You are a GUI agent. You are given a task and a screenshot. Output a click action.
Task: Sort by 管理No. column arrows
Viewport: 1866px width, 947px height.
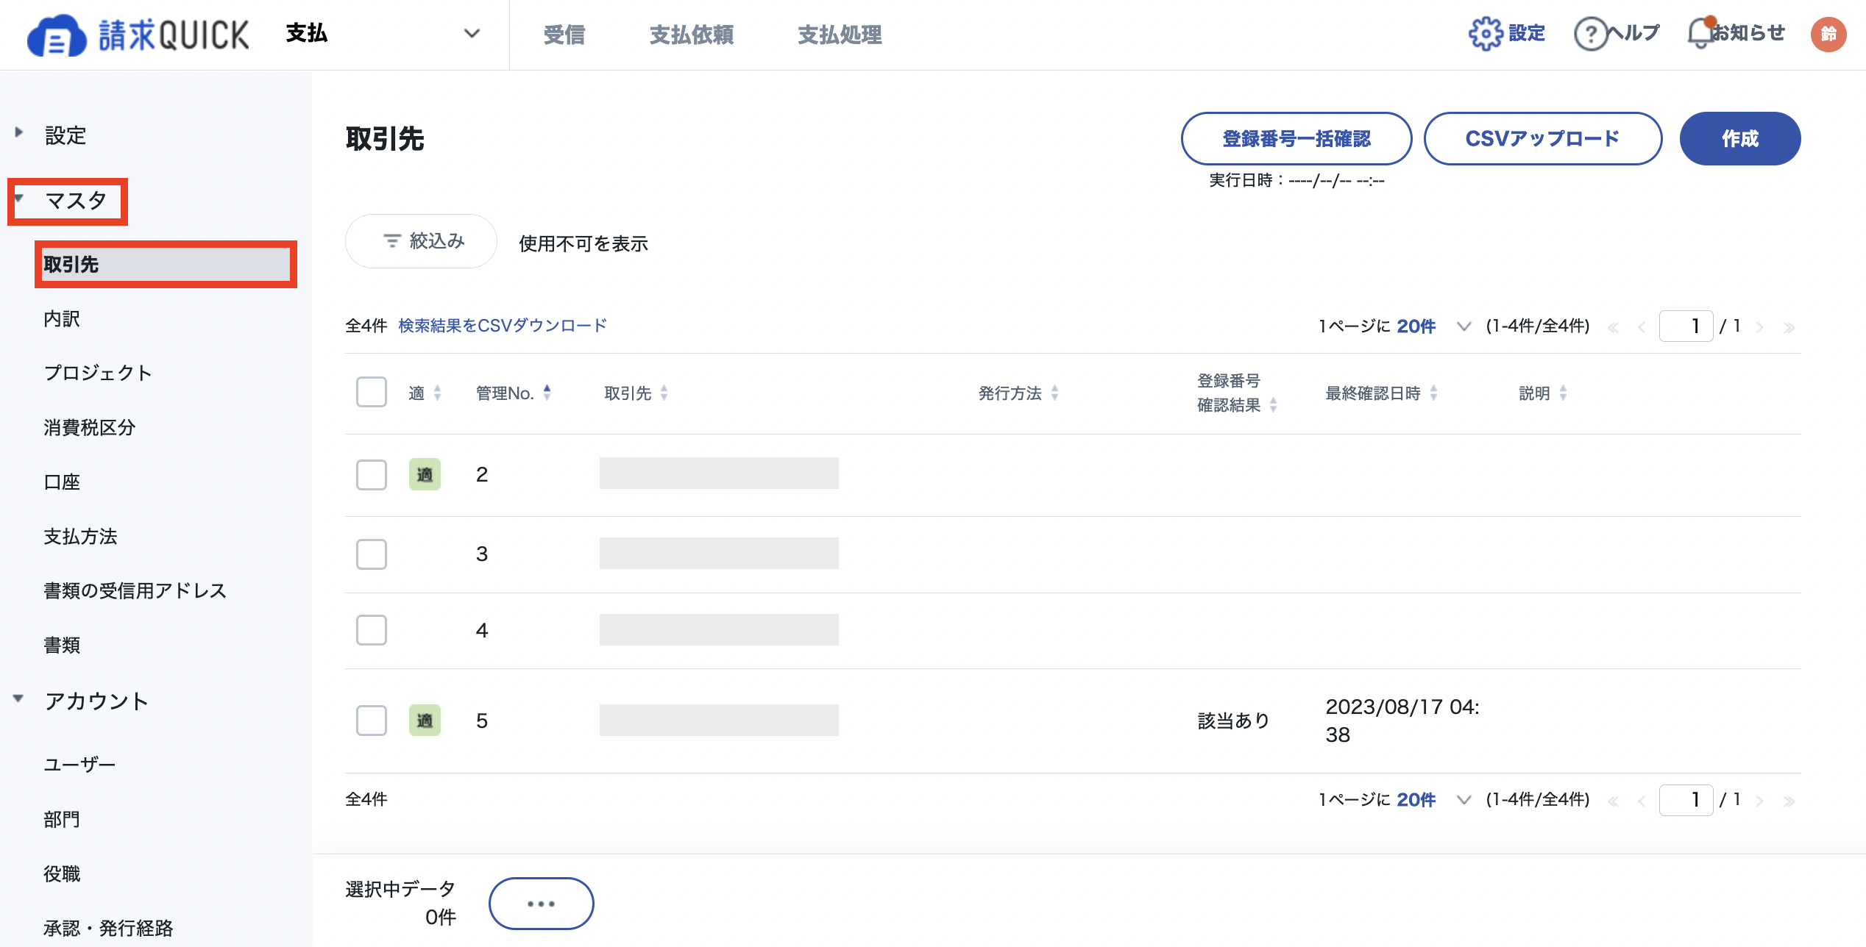click(x=547, y=393)
